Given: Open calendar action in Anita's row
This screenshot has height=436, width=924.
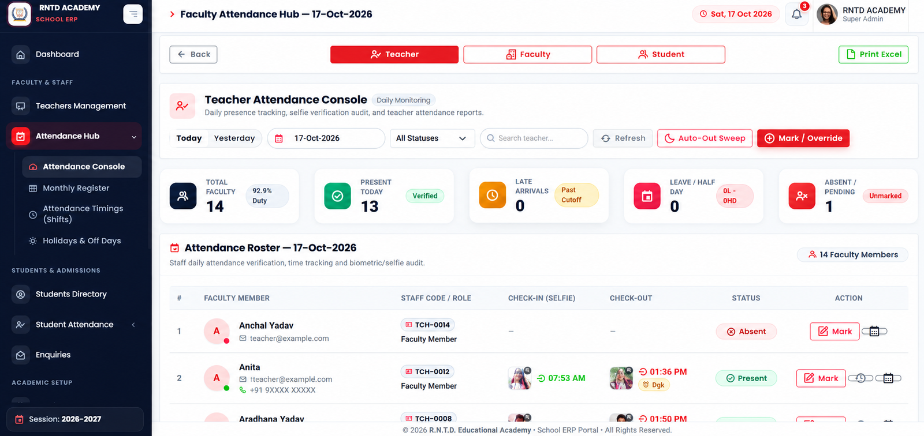Looking at the screenshot, I should click(x=888, y=378).
